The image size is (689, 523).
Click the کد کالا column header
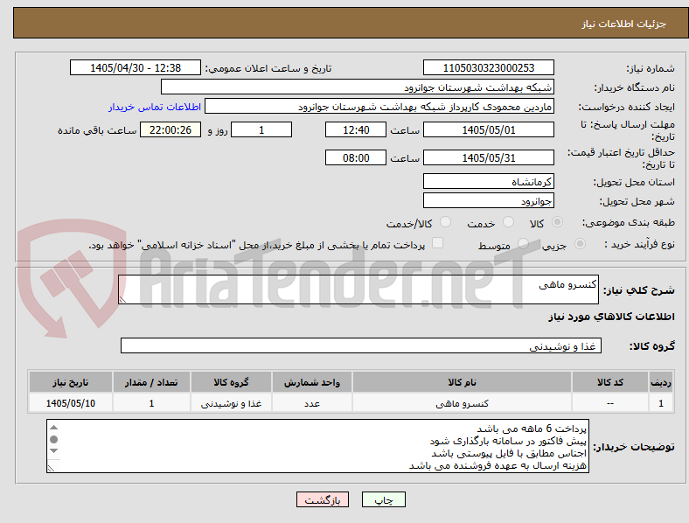[610, 382]
